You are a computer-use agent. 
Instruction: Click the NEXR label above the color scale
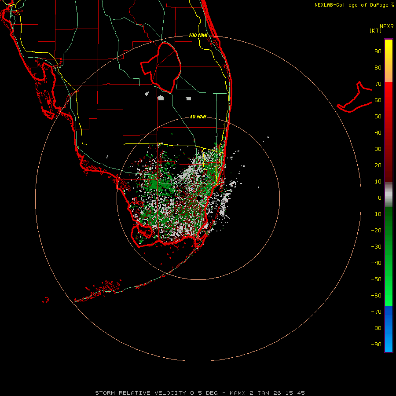coord(387,26)
